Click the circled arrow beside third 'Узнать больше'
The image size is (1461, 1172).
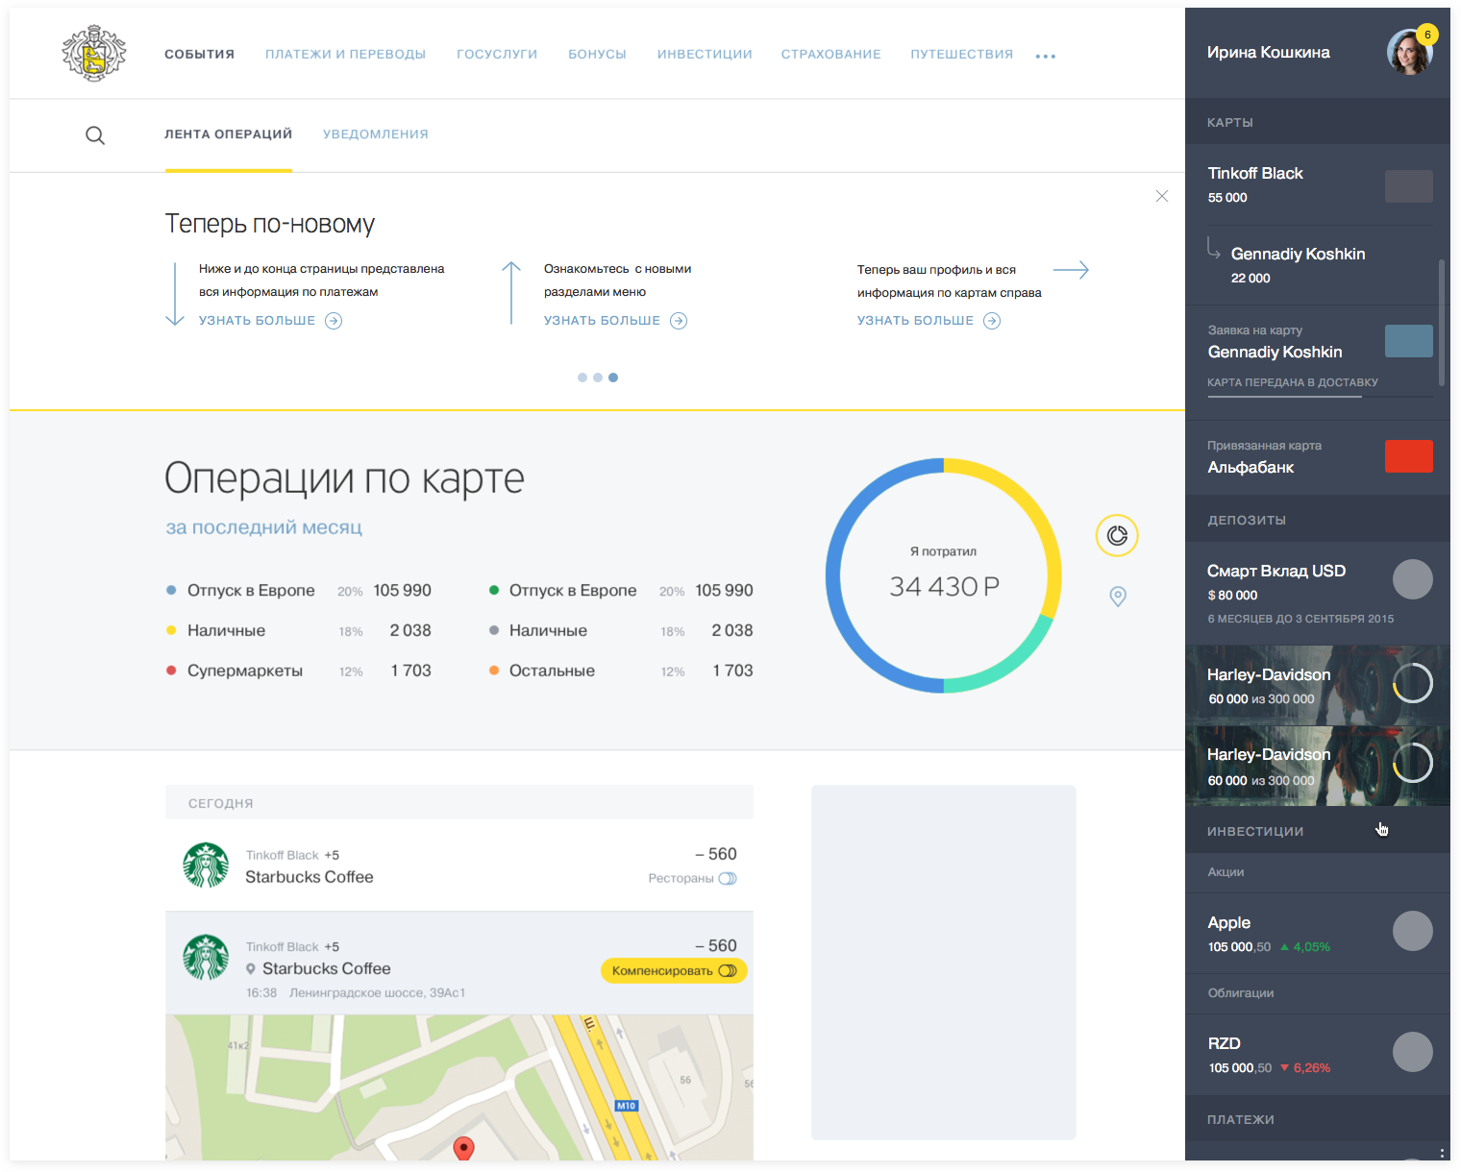[x=992, y=321]
